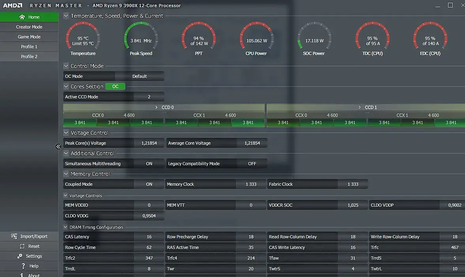Screen dimensions: 465x277
Task: Click Fabric Clock value 1 333
Action: pyautogui.click(x=353, y=184)
